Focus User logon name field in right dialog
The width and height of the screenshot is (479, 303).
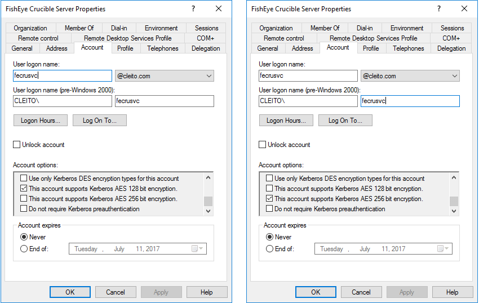(308, 75)
